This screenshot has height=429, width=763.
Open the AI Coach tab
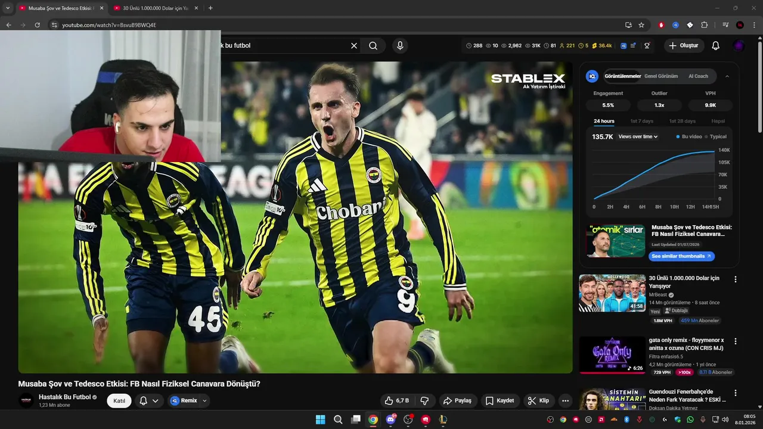[x=698, y=76]
